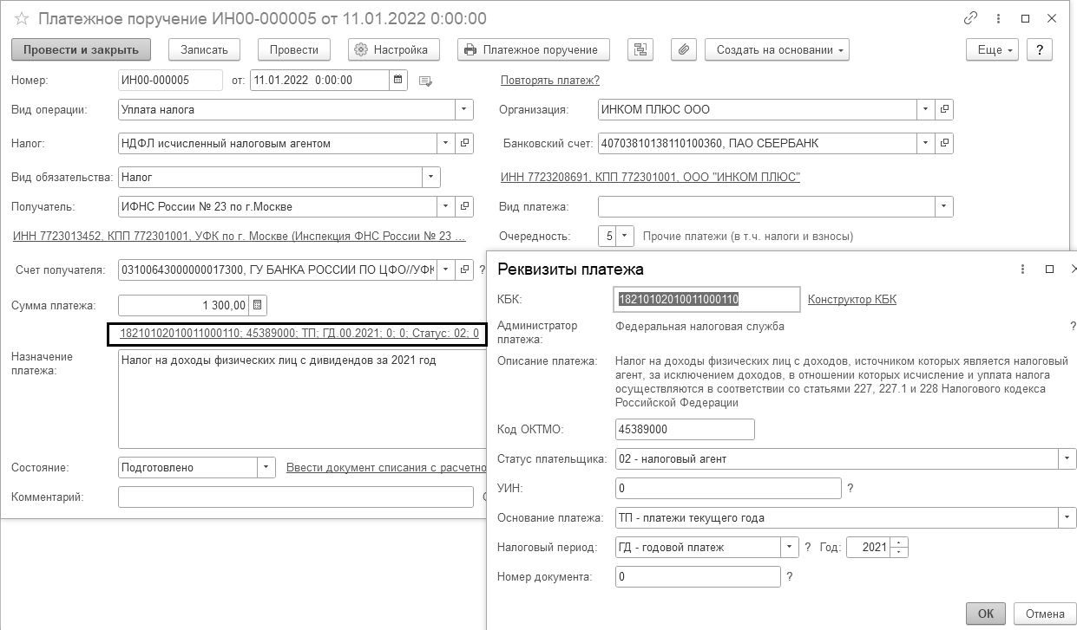Click the УИН input field

[x=728, y=489]
